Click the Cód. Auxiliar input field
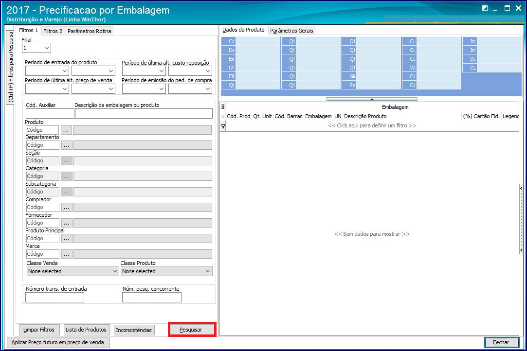The image size is (527, 351). point(50,114)
